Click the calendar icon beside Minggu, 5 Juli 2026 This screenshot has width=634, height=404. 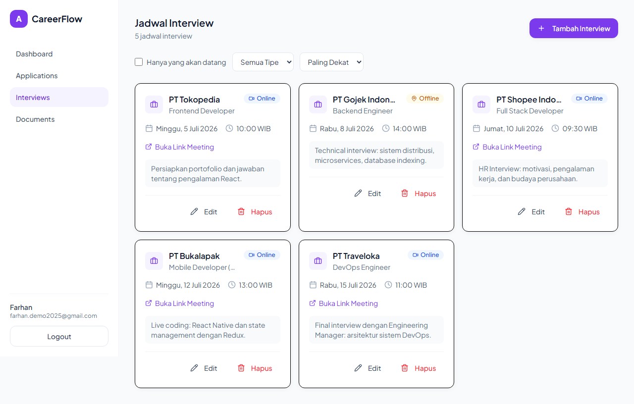coord(149,128)
